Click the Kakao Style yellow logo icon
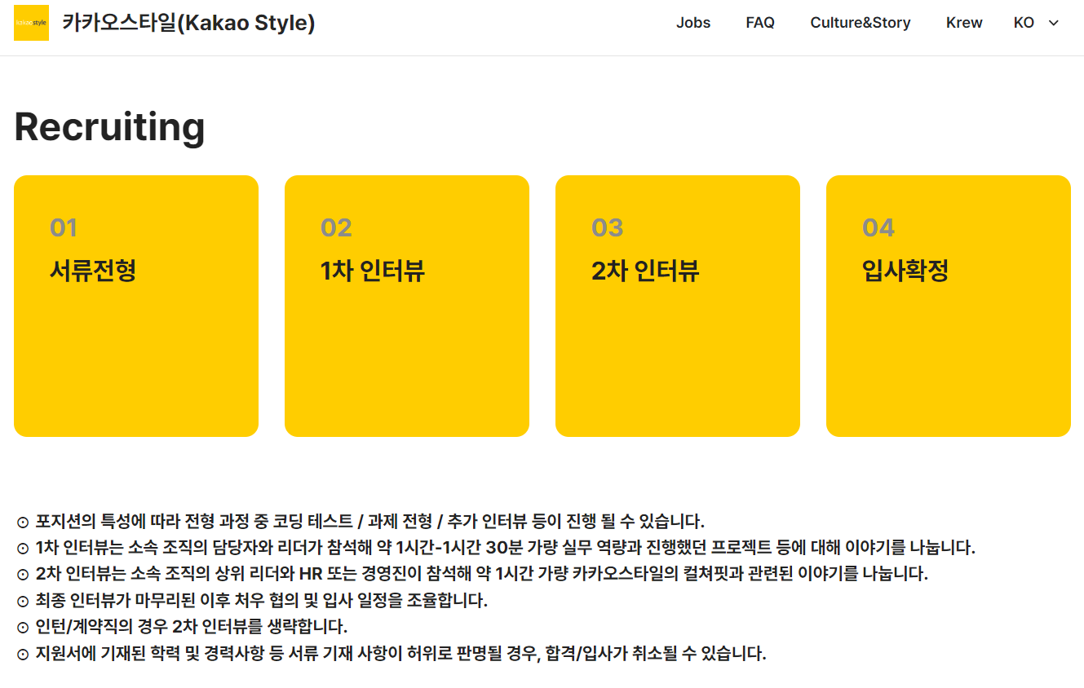 click(x=31, y=23)
